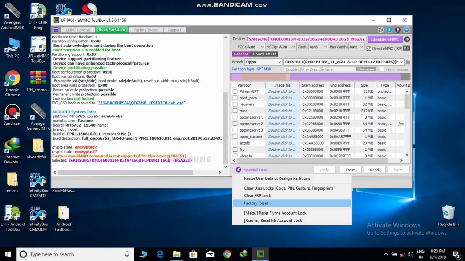465x261 pixels.
Task: Open the Bandicam desktop icon
Action: point(12,115)
